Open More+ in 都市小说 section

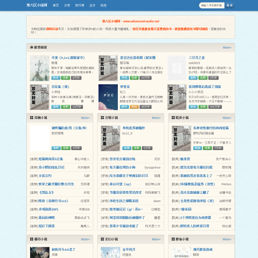[x=85, y=239]
